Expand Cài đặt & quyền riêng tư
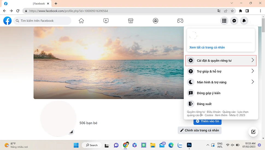 point(221,61)
